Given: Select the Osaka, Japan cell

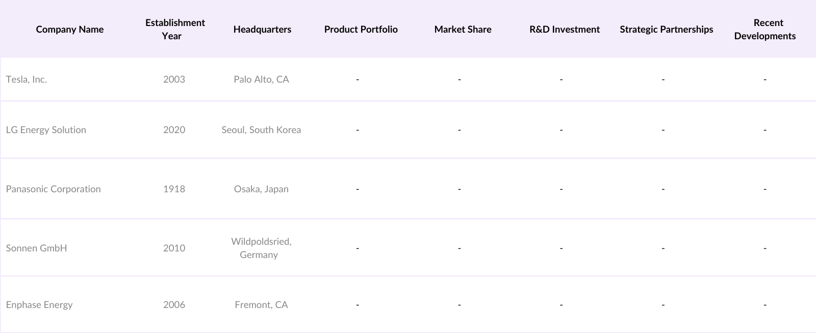Looking at the screenshot, I should coord(261,189).
